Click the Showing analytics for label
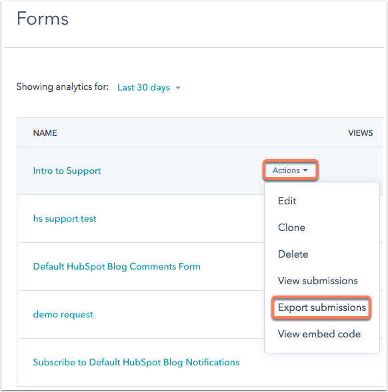The height and width of the screenshot is (392, 388). point(63,87)
